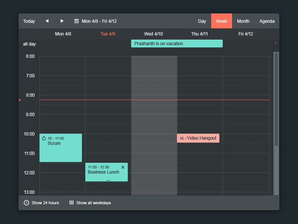298x224 pixels.
Task: Navigate to previous week with back arrow
Action: point(47,21)
